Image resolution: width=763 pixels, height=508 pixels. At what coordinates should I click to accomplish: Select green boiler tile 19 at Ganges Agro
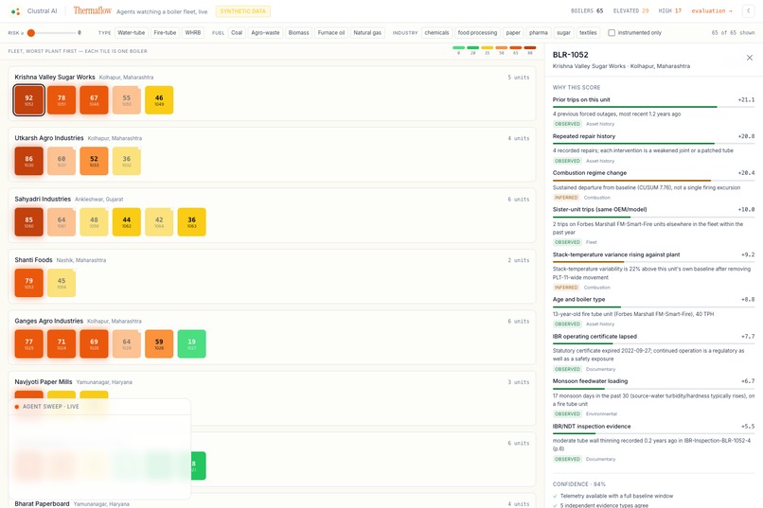pyautogui.click(x=192, y=343)
